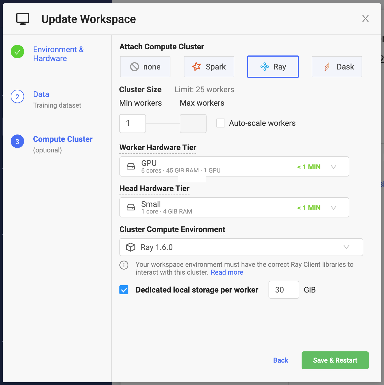Click the hard drive icon beside Small
This screenshot has width=384, height=385.
[x=131, y=207]
